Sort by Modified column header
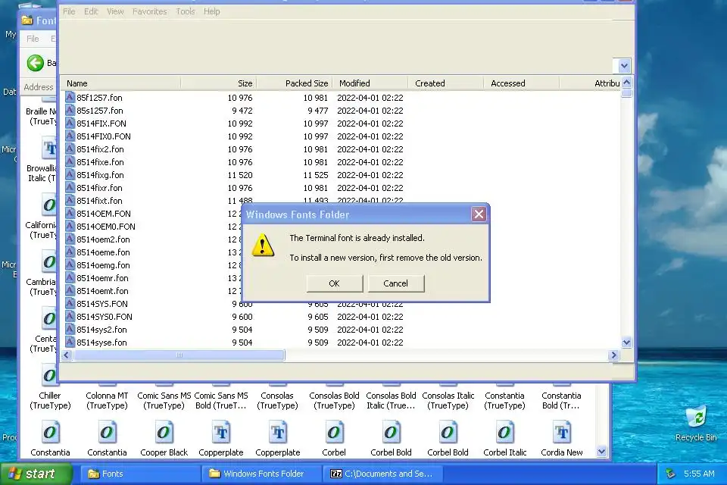This screenshot has height=485, width=727. [x=370, y=83]
